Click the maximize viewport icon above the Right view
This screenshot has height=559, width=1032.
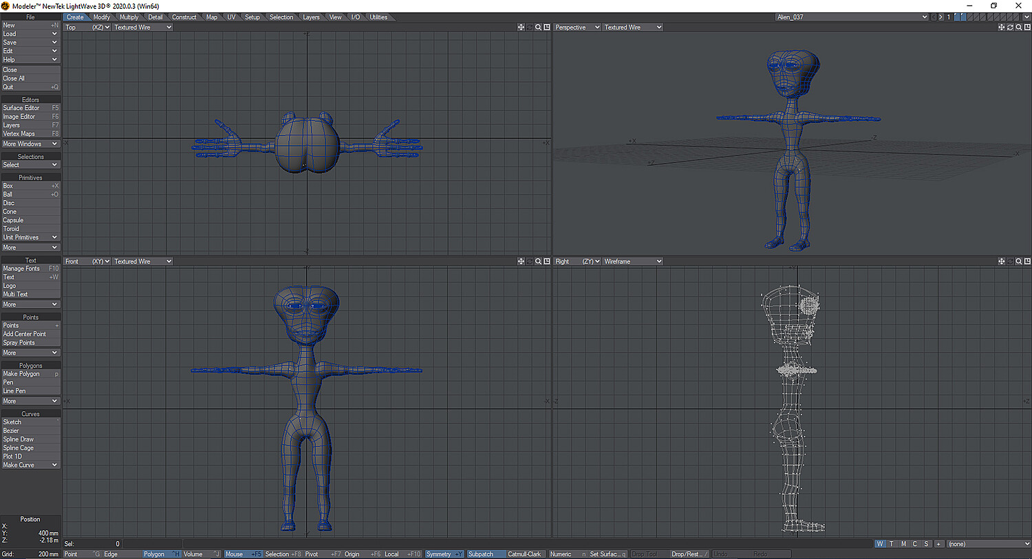click(x=1027, y=261)
